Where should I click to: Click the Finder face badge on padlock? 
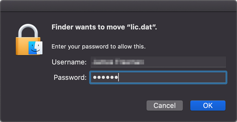pos(36,48)
